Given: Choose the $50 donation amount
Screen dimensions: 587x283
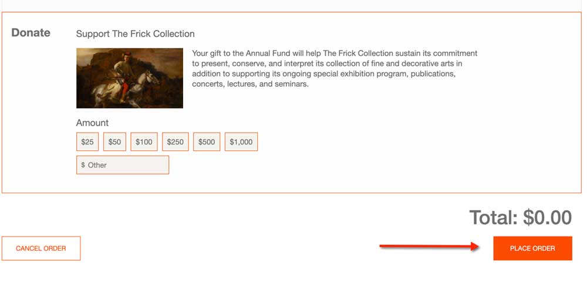Looking at the screenshot, I should 114,142.
